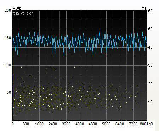Click the 60 ms access time label
The height and width of the screenshot is (131, 159).
pos(150,11)
